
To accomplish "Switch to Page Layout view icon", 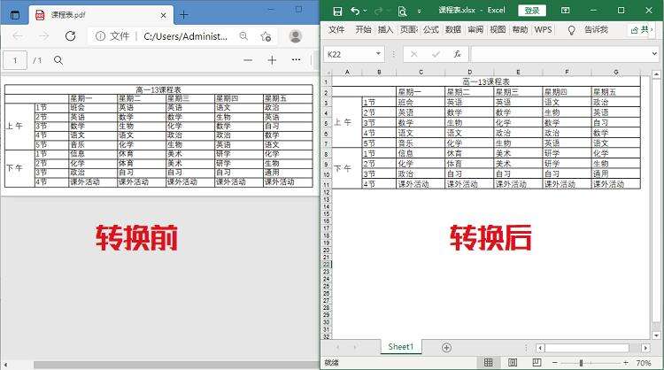I will [x=513, y=362].
